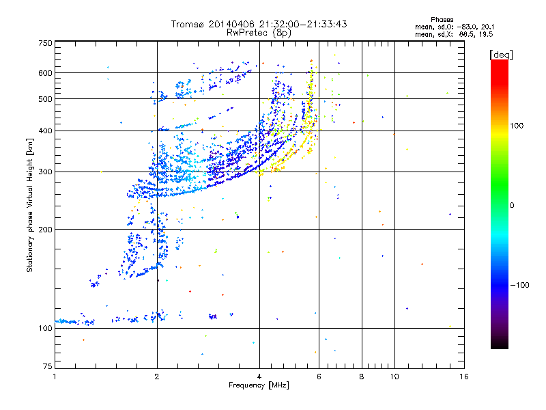This screenshot has height=410, width=546.
Task: Click the 'Stationary phase Virtual Height [km]' axis label
Action: pyautogui.click(x=29, y=205)
